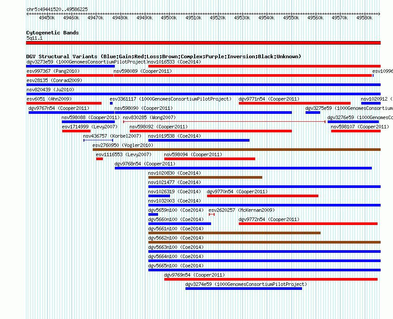Click the nsv830285 (Wong2007) thin red line
This screenshot has height=319, width=393.
click(x=224, y=122)
